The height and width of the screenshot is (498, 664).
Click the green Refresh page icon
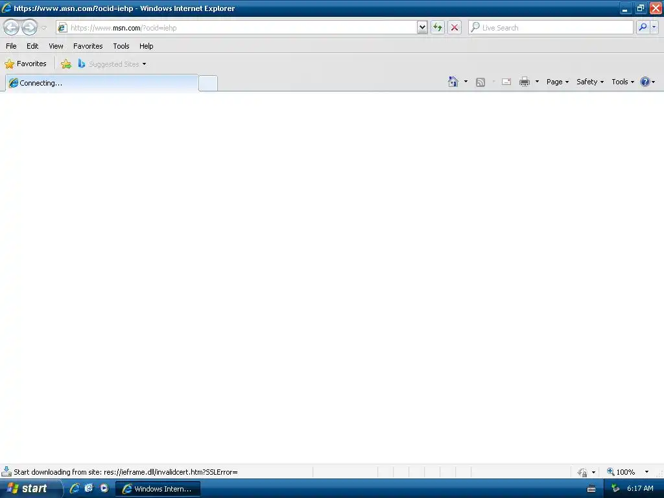438,28
